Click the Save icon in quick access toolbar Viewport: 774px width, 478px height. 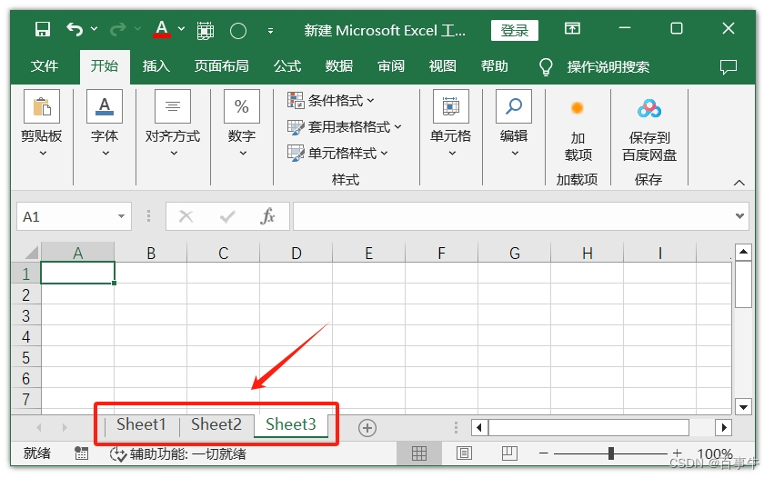[x=43, y=30]
